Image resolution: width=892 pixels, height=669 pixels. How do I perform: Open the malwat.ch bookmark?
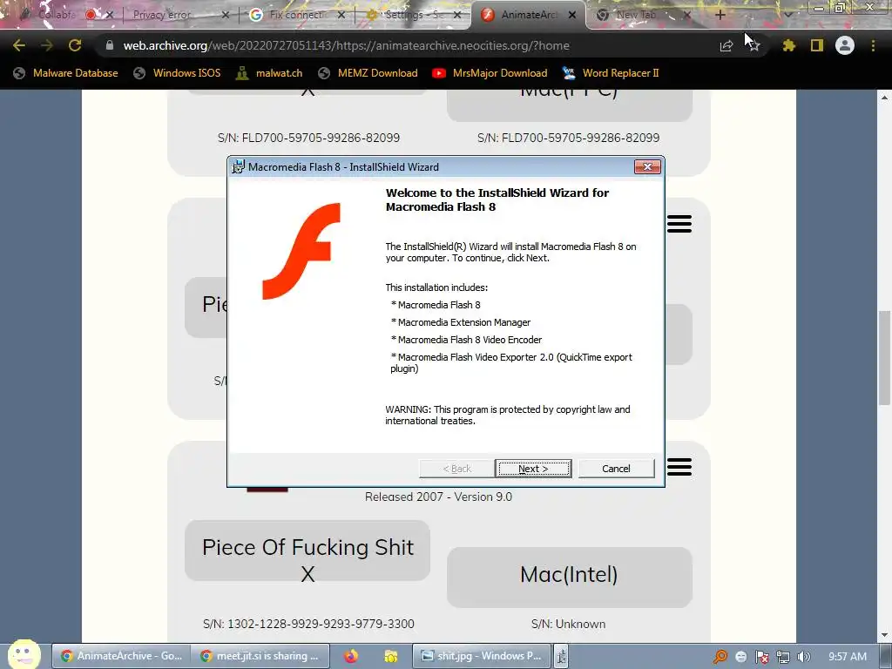tap(269, 73)
